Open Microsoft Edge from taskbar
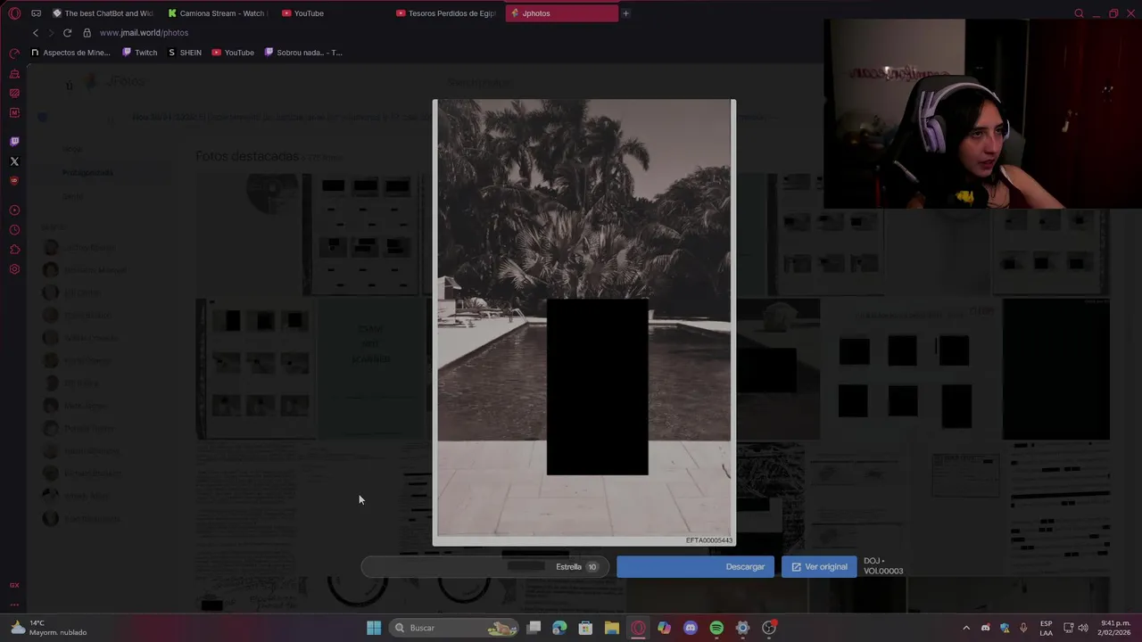The image size is (1142, 642). coord(559,628)
